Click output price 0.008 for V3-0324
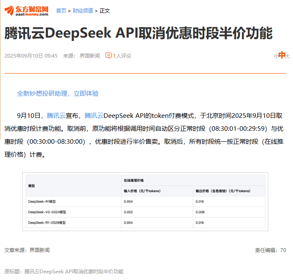This screenshot has width=293, height=280. coord(200,212)
